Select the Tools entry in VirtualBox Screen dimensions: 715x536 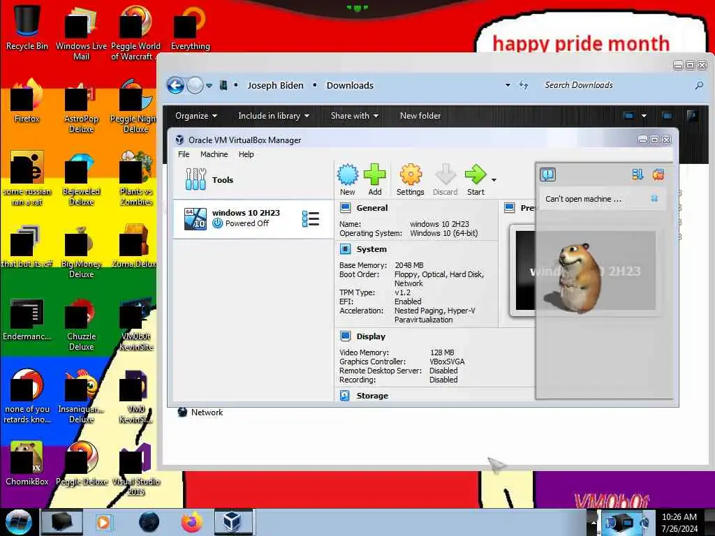point(253,179)
